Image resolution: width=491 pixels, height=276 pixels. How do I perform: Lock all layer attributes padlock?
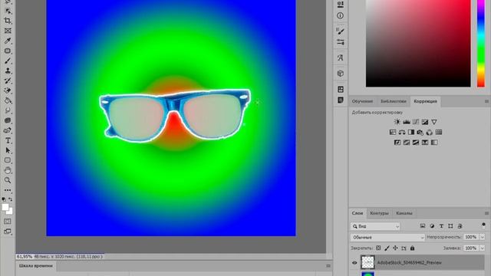pyautogui.click(x=412, y=248)
